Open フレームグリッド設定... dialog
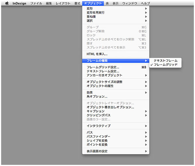The image size is (195, 166). (x=116, y=67)
